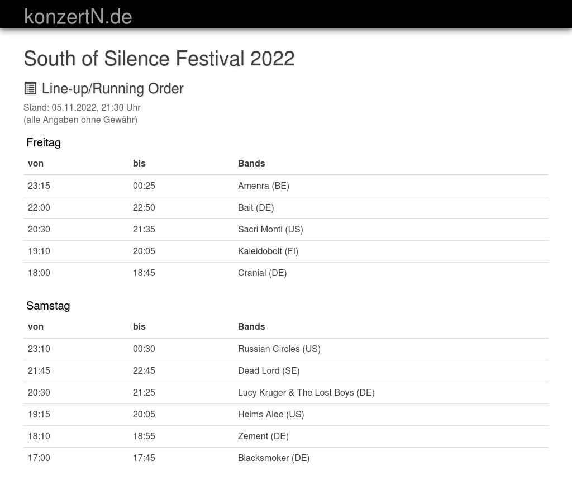Click the konzertN.de site logo
The image size is (572, 480).
coord(78,17)
